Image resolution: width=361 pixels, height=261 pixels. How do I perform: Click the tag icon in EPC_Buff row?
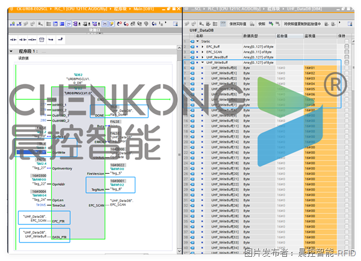[193, 47]
